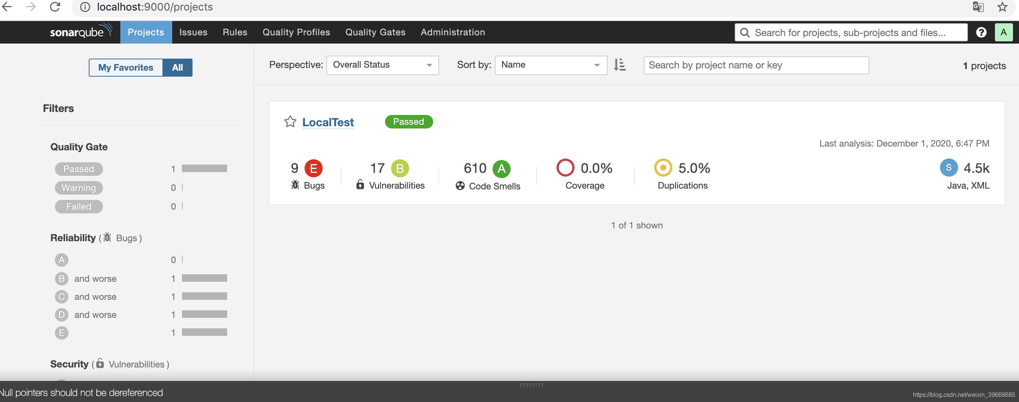Open the Sort by Name dropdown
This screenshot has height=402, width=1019.
click(550, 65)
